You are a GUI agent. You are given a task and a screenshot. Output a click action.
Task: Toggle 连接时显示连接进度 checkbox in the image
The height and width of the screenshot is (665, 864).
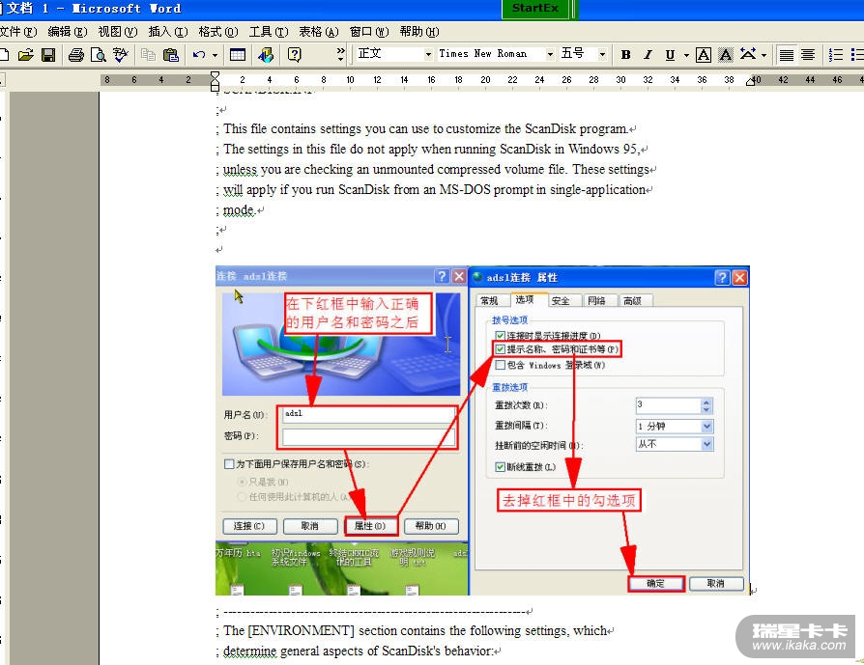click(500, 335)
